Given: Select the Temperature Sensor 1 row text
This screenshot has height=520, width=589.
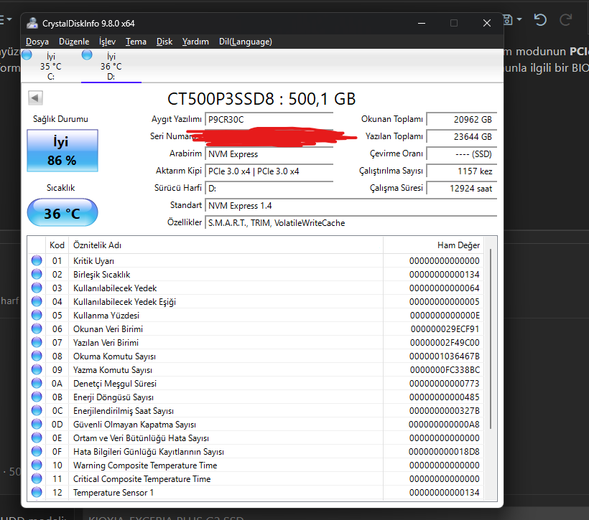Looking at the screenshot, I should [113, 492].
